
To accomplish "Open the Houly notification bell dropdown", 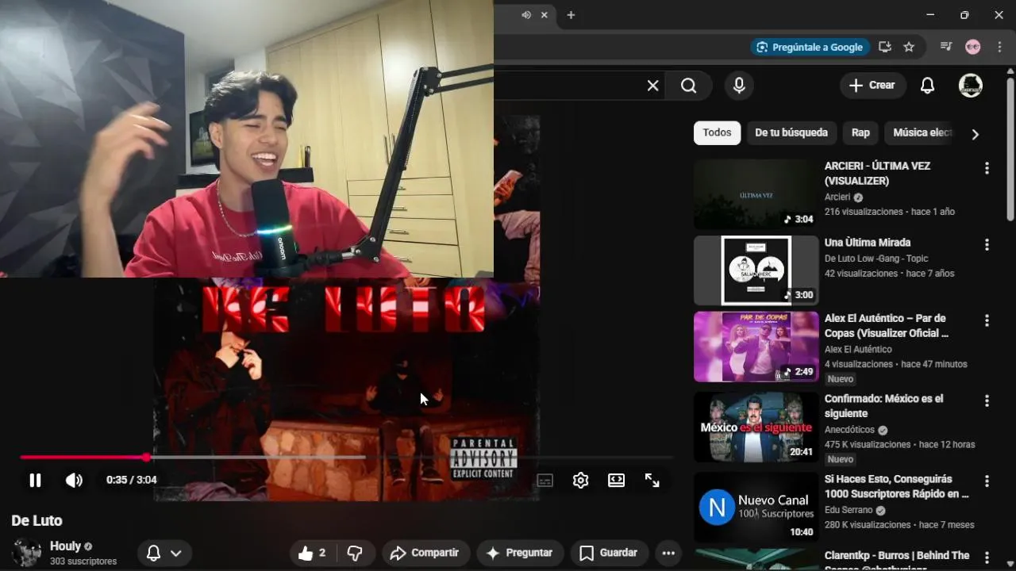I will [164, 553].
